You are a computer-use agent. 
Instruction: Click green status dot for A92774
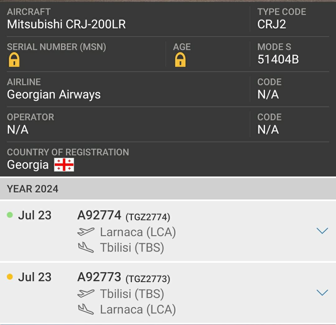point(10,215)
